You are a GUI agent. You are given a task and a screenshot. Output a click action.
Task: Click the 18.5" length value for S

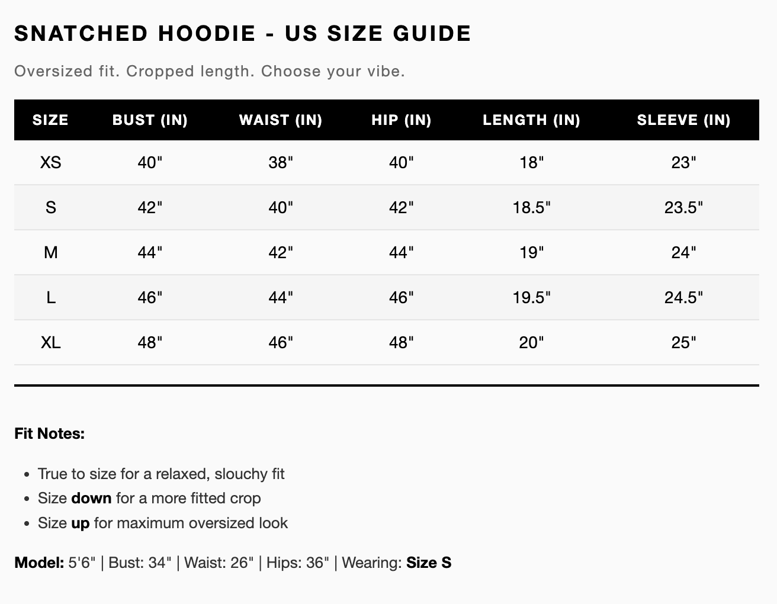531,207
